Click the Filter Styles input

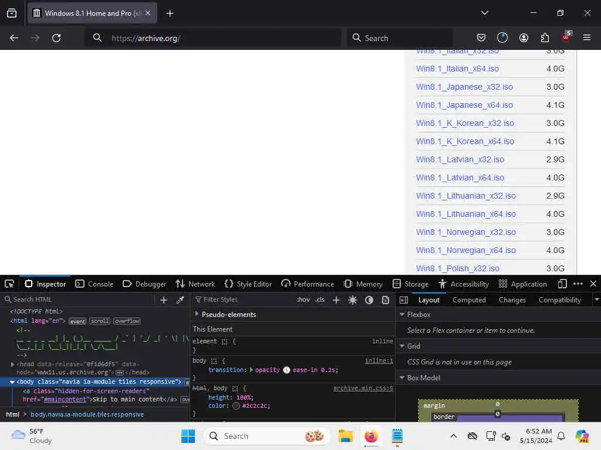(x=244, y=299)
